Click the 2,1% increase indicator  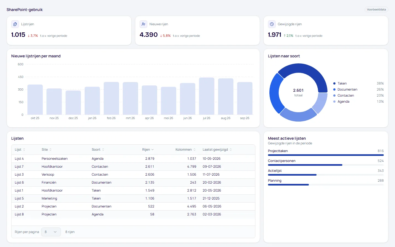click(x=288, y=36)
